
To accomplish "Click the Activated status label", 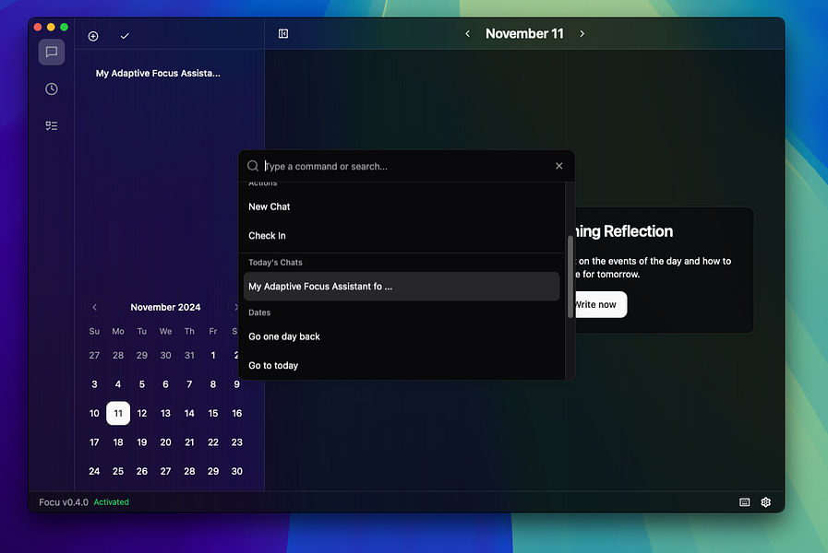I will [x=111, y=502].
